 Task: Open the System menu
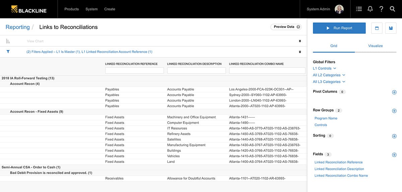point(91,9)
